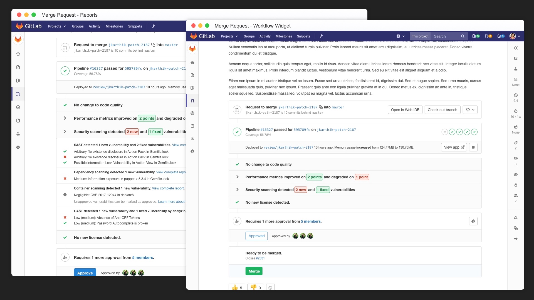Image resolution: width=534 pixels, height=300 pixels.
Task: Mark as to-do using the check icon
Action: point(516,58)
